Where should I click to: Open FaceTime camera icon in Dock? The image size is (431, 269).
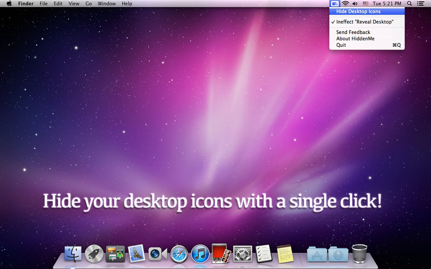[x=158, y=254]
